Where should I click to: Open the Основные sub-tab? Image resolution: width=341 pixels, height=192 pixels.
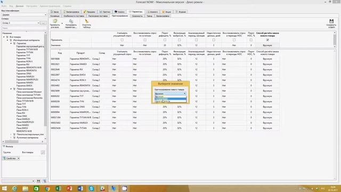[55, 16]
